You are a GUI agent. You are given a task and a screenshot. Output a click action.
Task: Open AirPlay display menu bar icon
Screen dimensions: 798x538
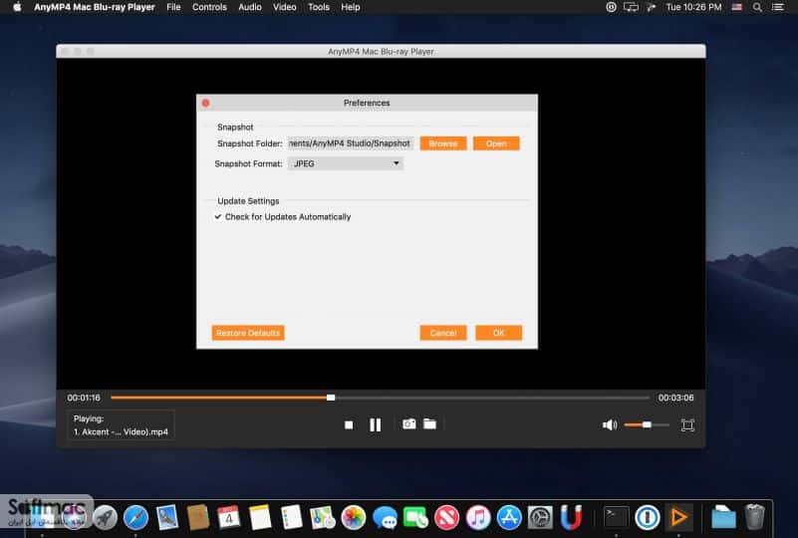pyautogui.click(x=631, y=7)
